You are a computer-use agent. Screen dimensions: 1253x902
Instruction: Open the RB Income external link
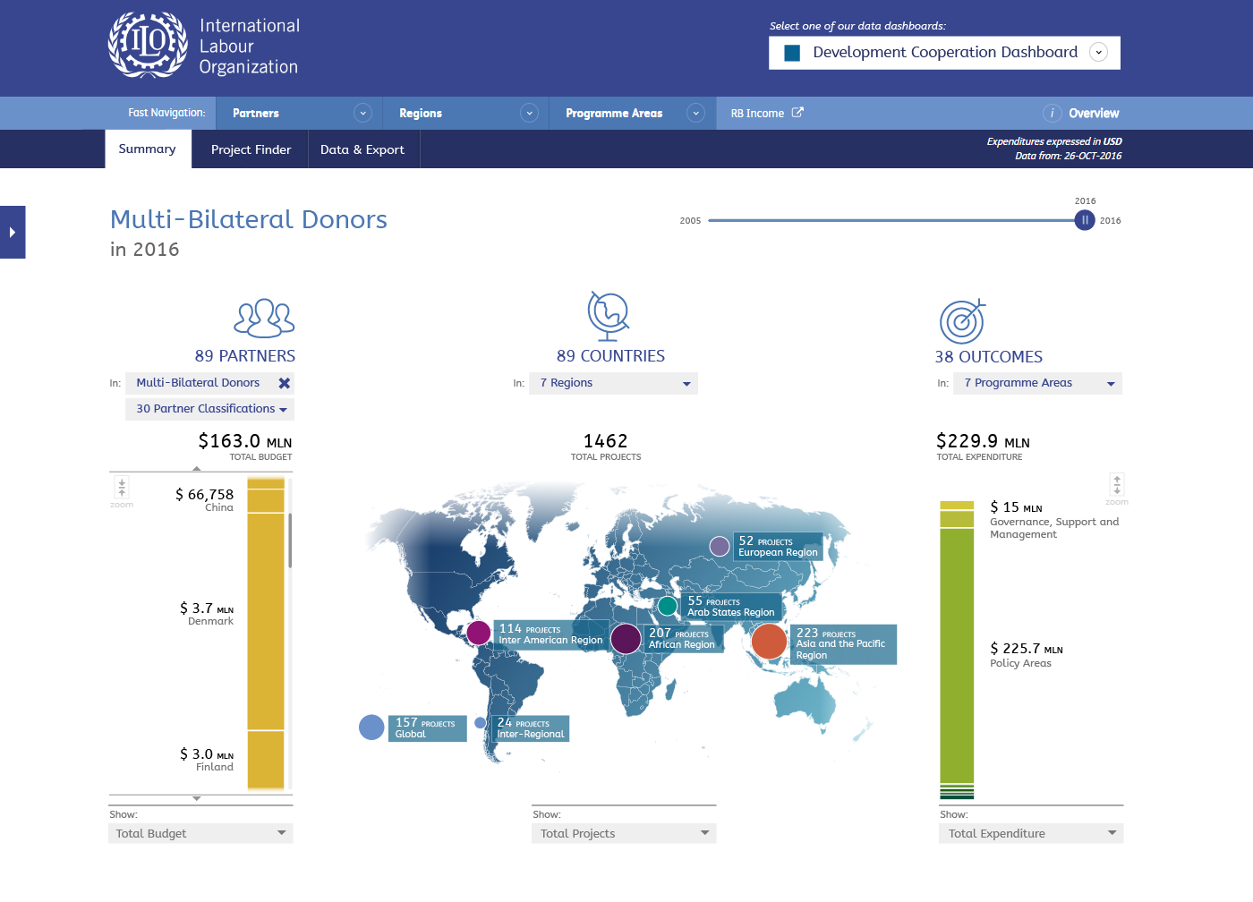pos(766,113)
